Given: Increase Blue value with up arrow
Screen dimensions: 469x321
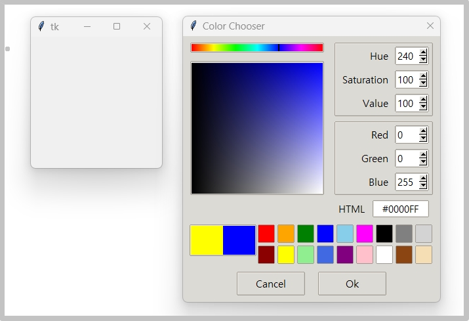Looking at the screenshot, I should (423, 179).
